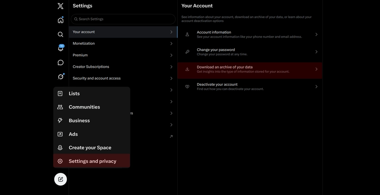This screenshot has height=195, width=380.
Task: Open Creator Subscriptions settings section
Action: click(123, 67)
